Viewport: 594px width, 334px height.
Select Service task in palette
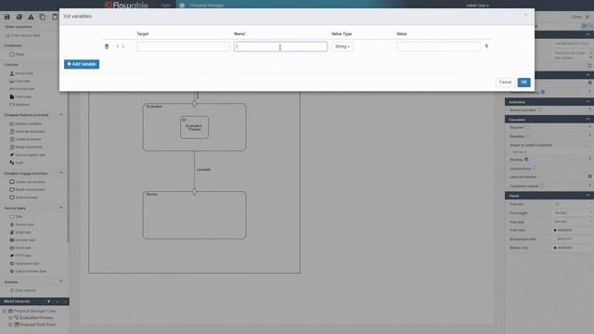[x=21, y=225]
